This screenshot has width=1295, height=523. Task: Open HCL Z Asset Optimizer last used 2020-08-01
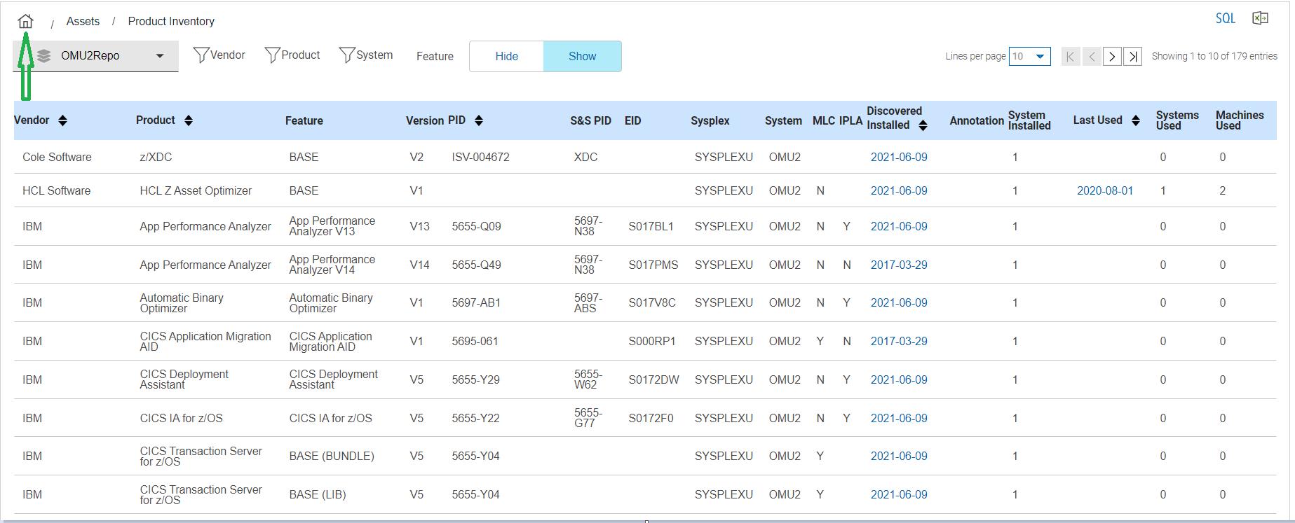(x=1105, y=190)
